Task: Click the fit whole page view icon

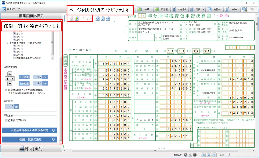Action: point(98,19)
